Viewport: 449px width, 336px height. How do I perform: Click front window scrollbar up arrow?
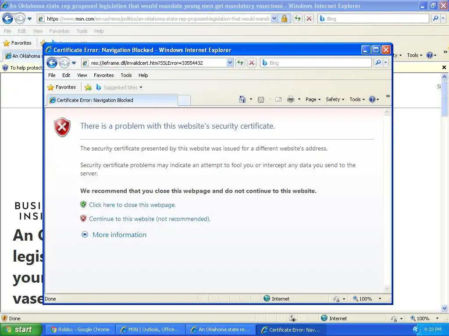click(387, 112)
